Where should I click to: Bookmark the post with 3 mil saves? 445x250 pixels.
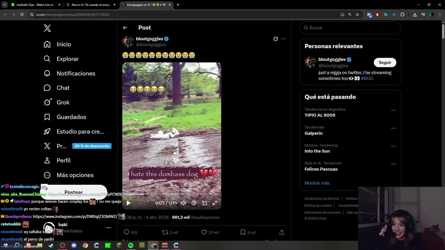(248, 232)
